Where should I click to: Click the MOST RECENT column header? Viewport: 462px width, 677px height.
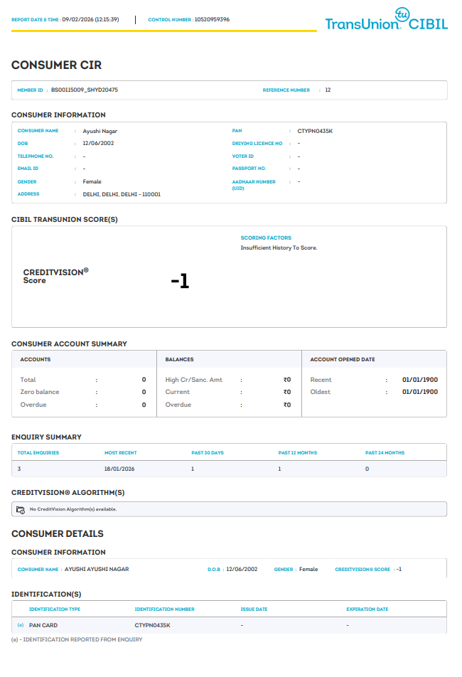click(x=120, y=453)
